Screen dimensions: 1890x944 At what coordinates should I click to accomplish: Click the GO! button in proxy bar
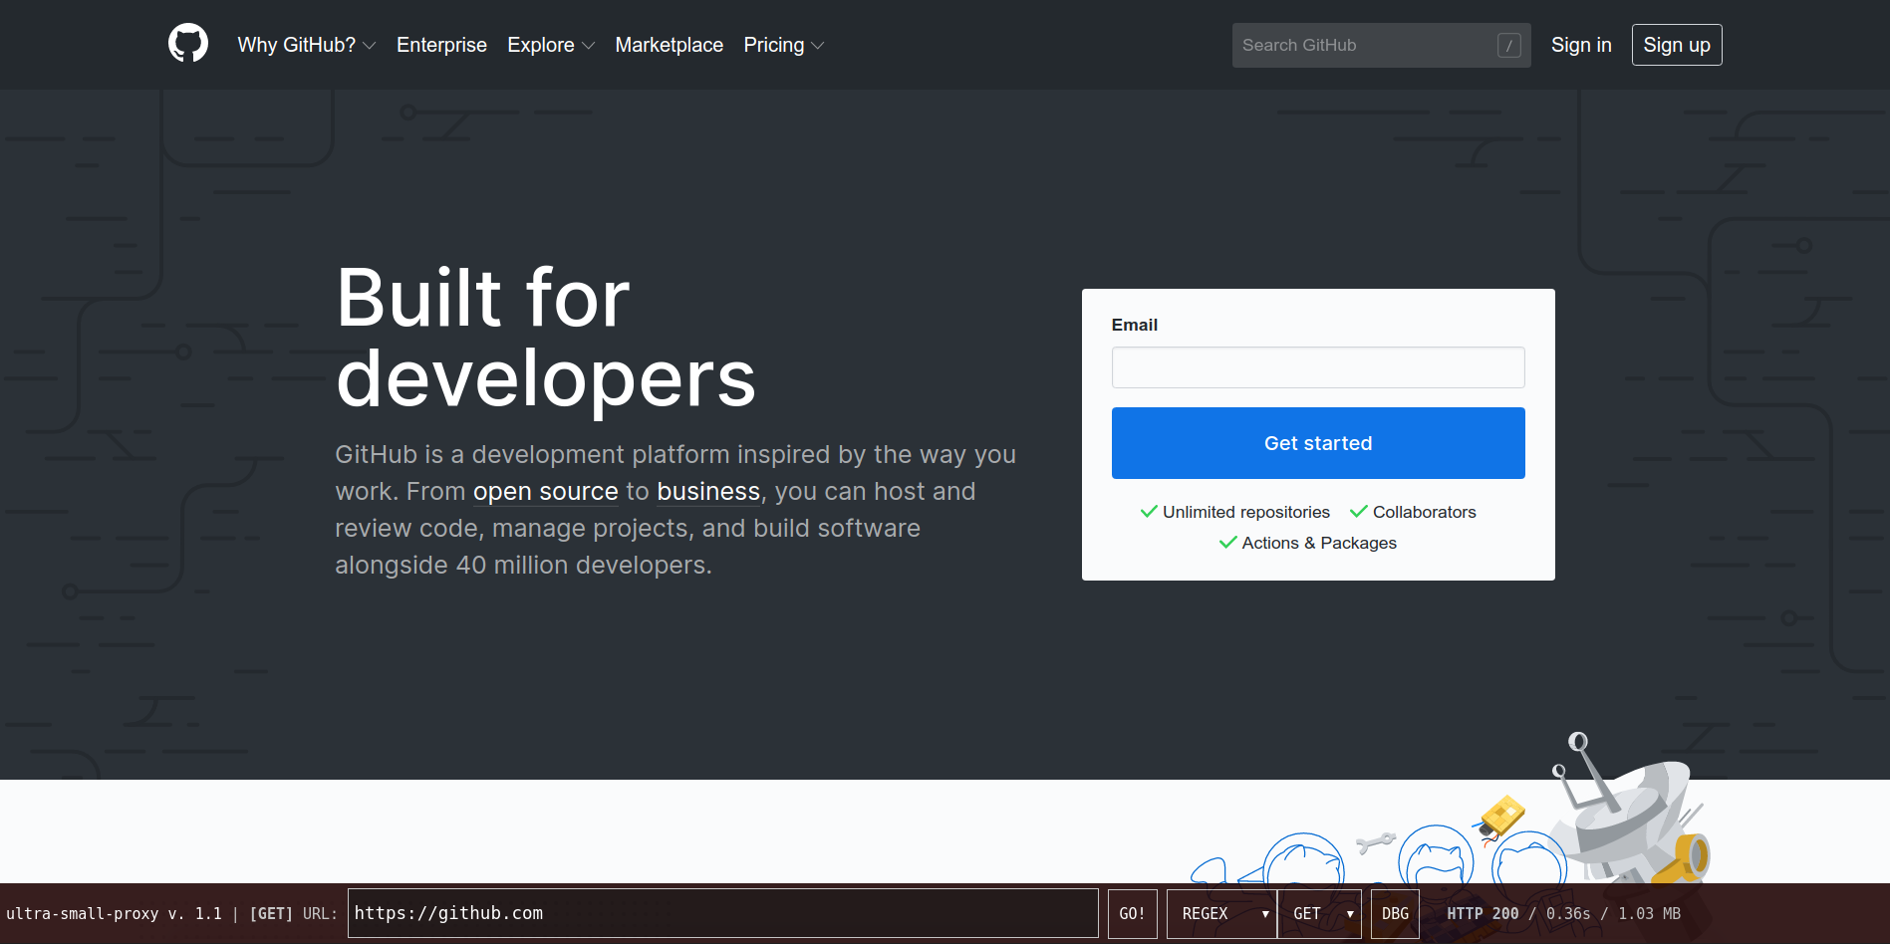(1133, 913)
